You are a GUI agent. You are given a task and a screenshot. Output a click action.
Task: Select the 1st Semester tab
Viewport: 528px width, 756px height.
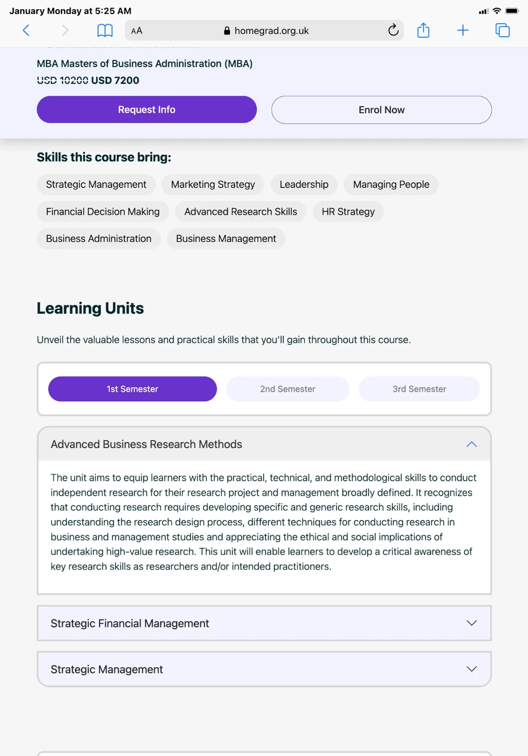[132, 389]
